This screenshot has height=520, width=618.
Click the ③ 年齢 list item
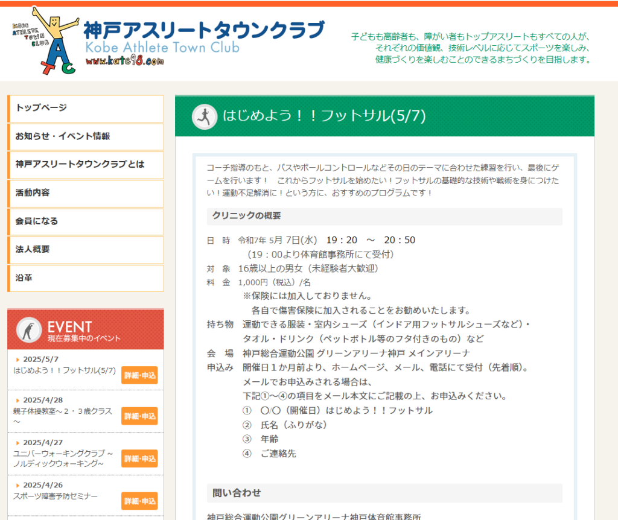click(261, 439)
